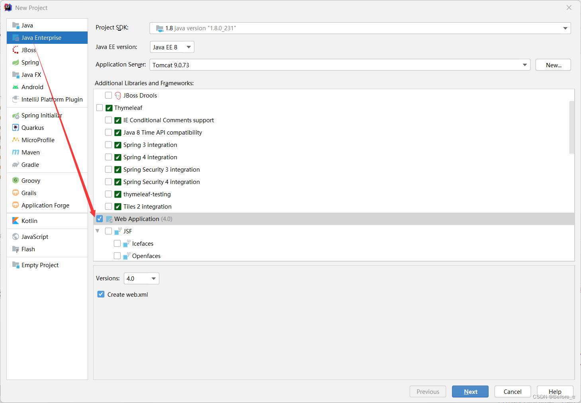Select the JavaScript globe icon
The width and height of the screenshot is (581, 403).
pos(16,237)
